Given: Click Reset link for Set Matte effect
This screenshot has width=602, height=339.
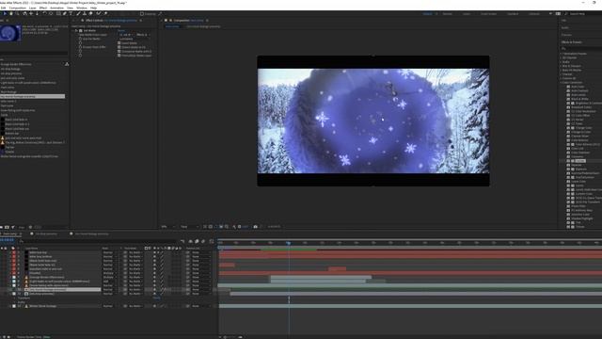Looking at the screenshot, I should [121, 30].
